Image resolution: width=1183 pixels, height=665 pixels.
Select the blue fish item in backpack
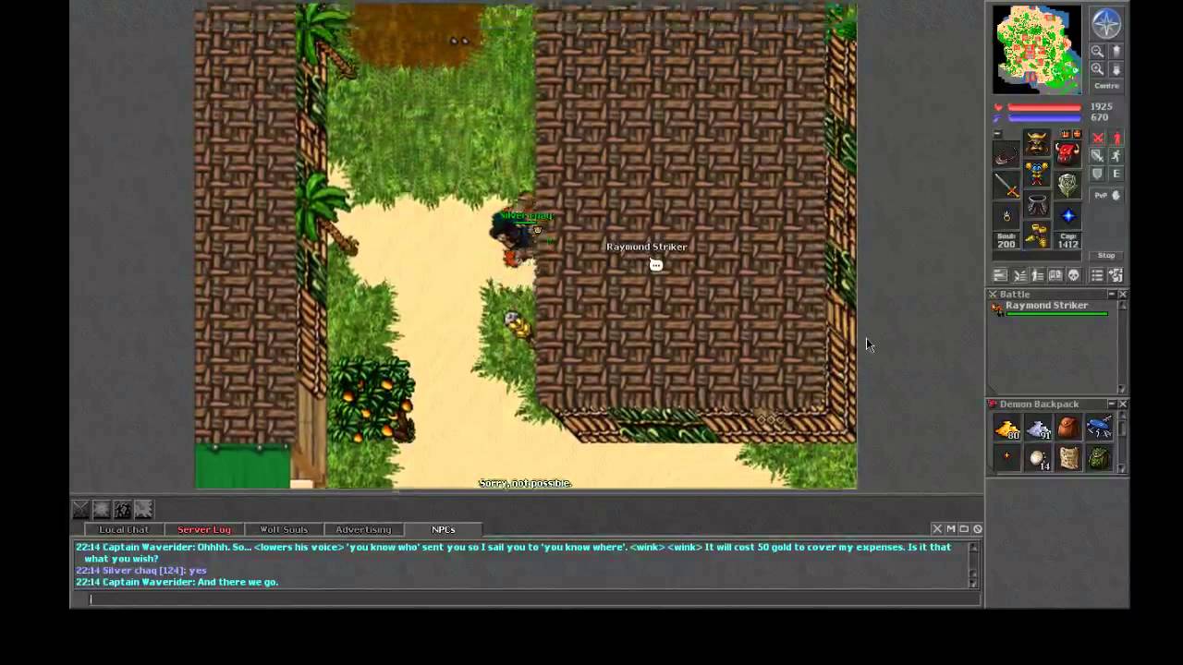1099,428
